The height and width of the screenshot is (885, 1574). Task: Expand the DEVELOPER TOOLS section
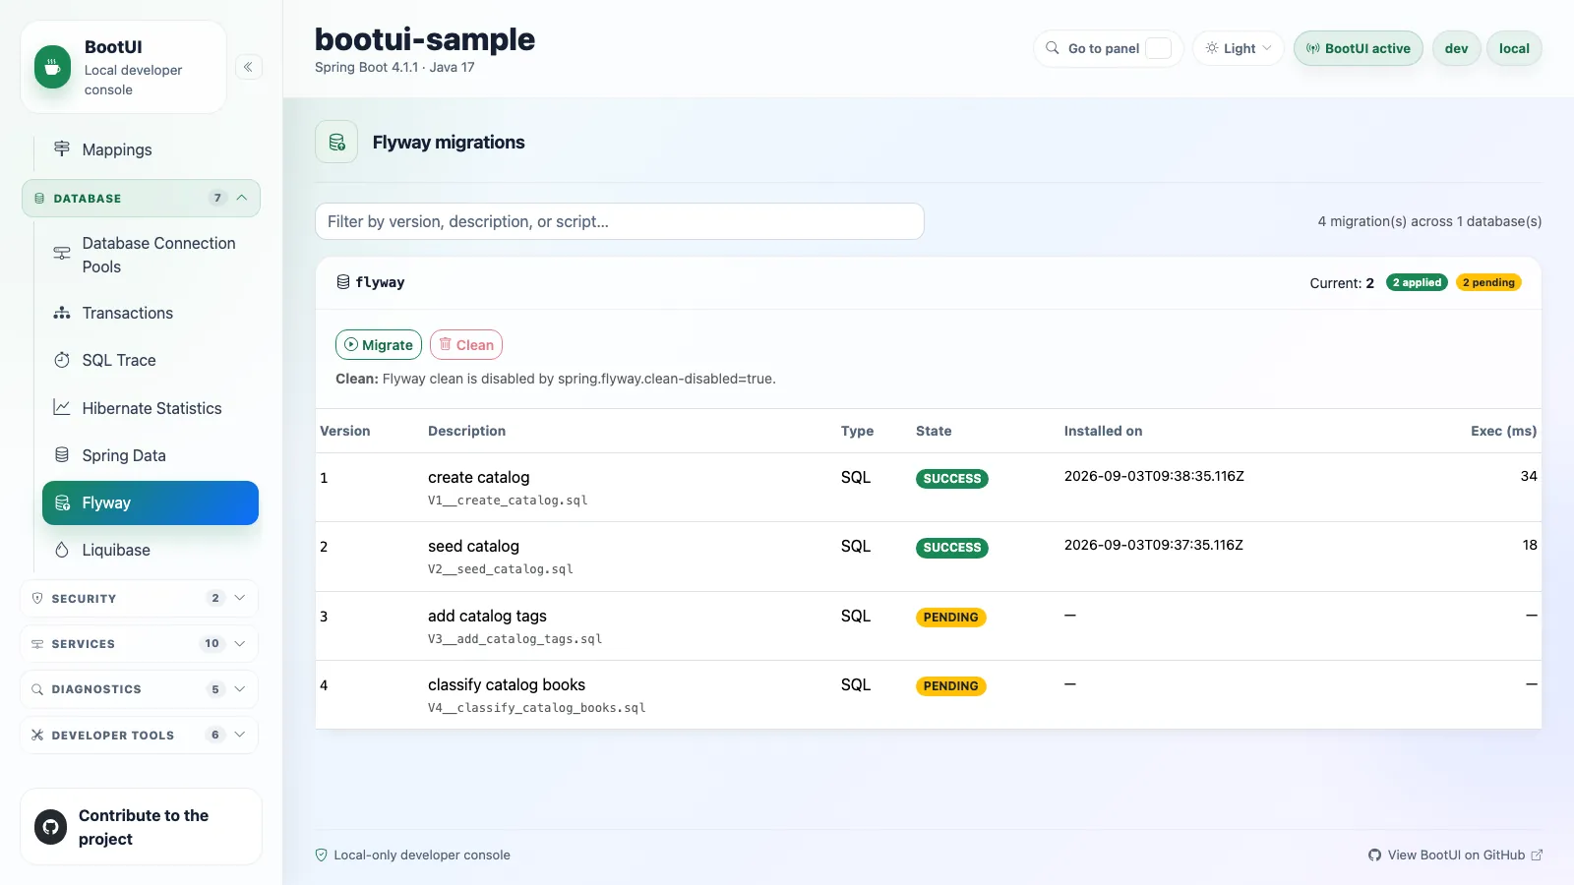click(x=140, y=735)
